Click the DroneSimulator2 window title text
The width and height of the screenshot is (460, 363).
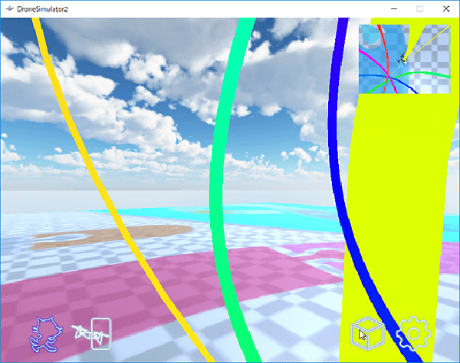tap(42, 9)
